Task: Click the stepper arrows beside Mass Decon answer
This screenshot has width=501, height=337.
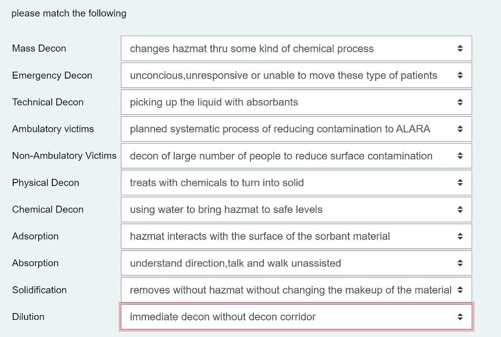Action: click(460, 48)
